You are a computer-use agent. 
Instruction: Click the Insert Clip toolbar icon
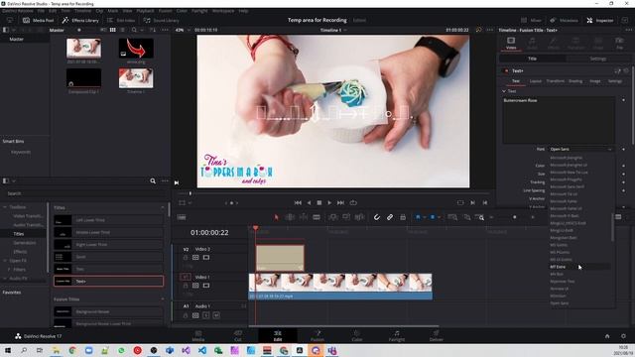point(333,217)
